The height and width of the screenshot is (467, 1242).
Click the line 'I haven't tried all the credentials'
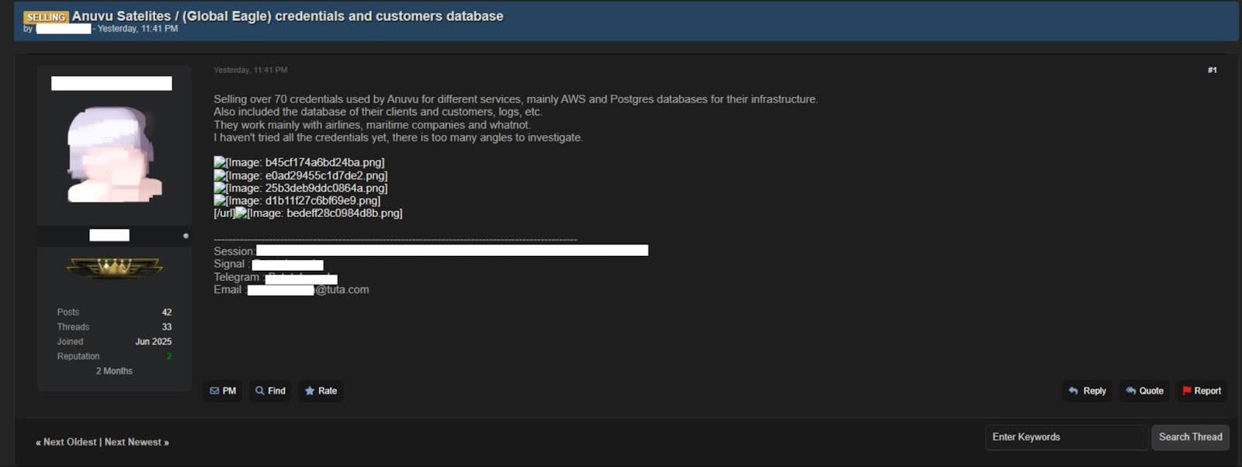(398, 137)
